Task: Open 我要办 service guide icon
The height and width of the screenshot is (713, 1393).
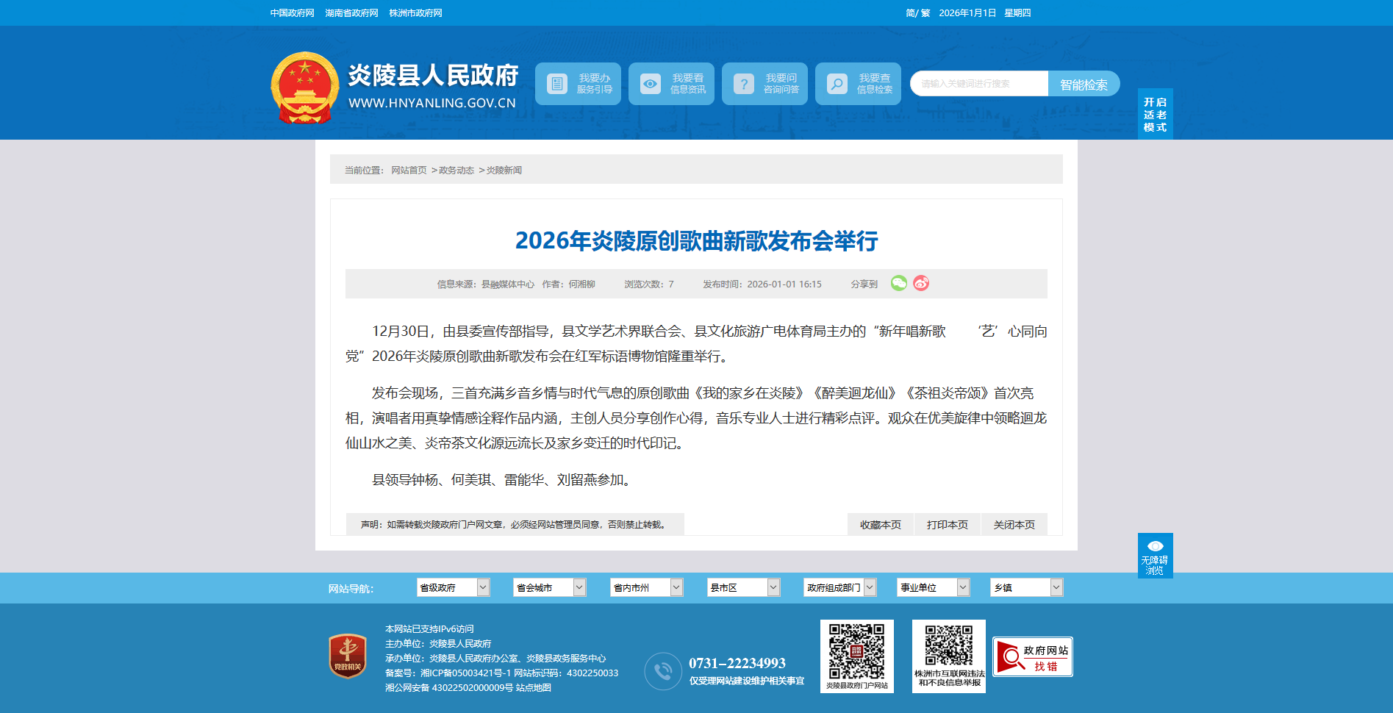Action: coord(557,84)
